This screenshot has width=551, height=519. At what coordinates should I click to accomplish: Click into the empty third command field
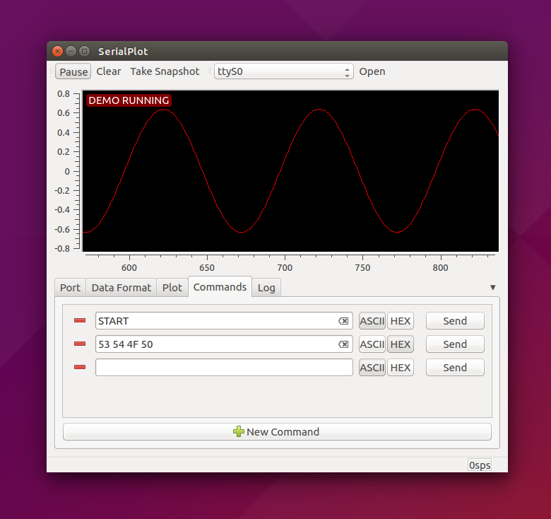tap(224, 368)
